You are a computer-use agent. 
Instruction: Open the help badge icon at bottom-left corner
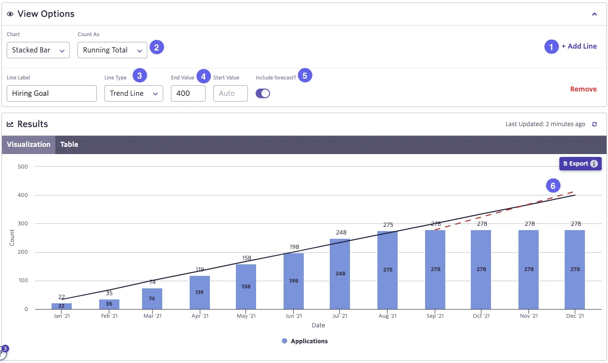coord(4,351)
